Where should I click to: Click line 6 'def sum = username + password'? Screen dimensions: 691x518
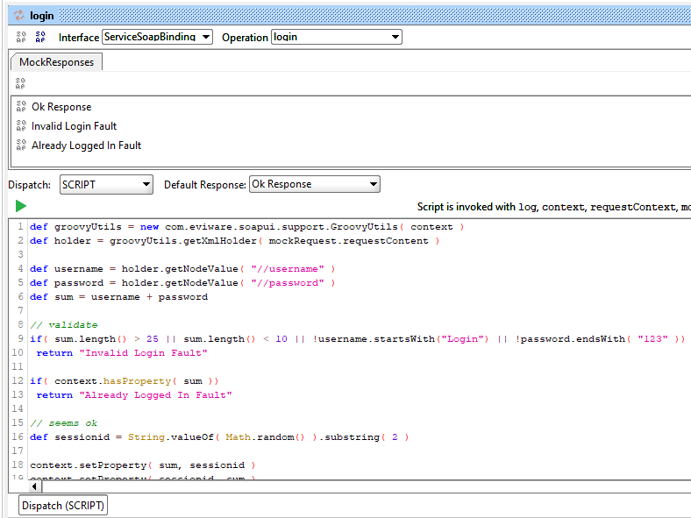click(x=118, y=297)
